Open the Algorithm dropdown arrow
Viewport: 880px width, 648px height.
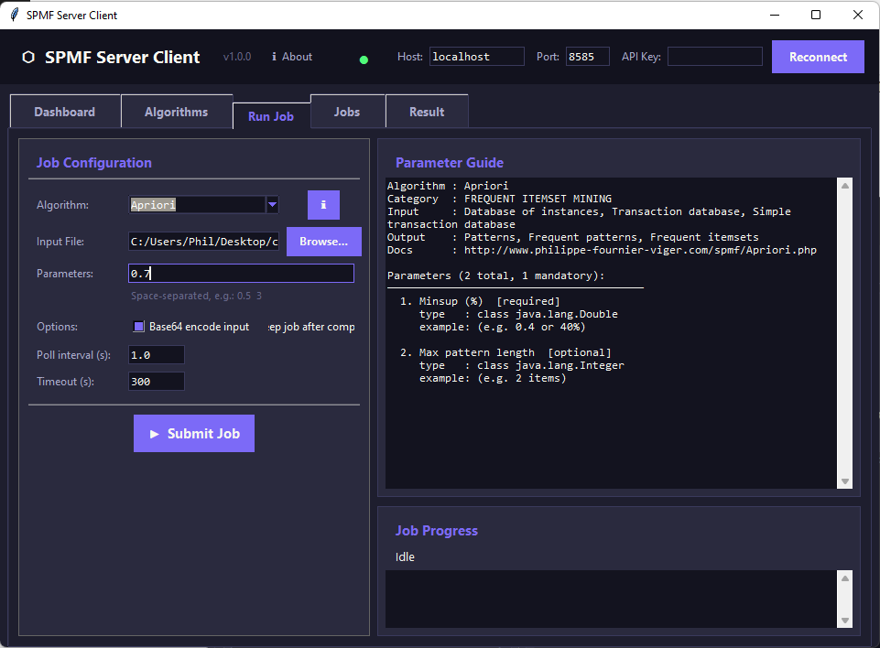[x=272, y=205]
